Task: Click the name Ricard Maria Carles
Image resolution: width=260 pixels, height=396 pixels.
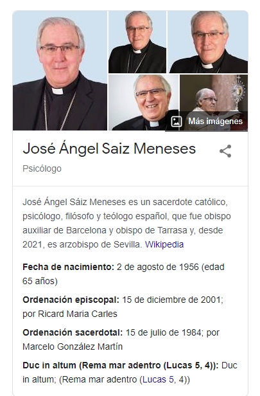Action: click(x=78, y=314)
